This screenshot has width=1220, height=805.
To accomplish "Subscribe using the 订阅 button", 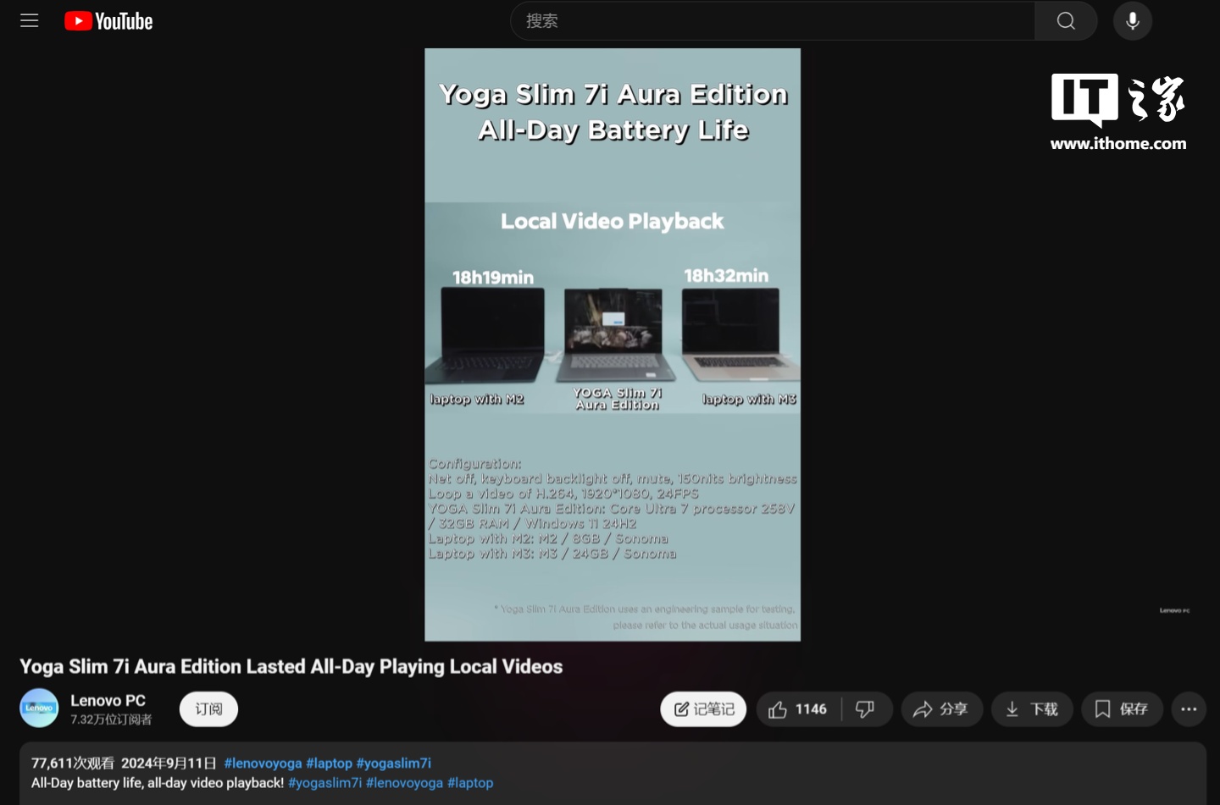I will pos(208,709).
